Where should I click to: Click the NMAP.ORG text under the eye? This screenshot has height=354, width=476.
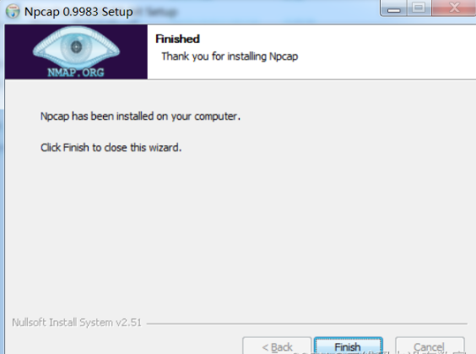pos(76,73)
